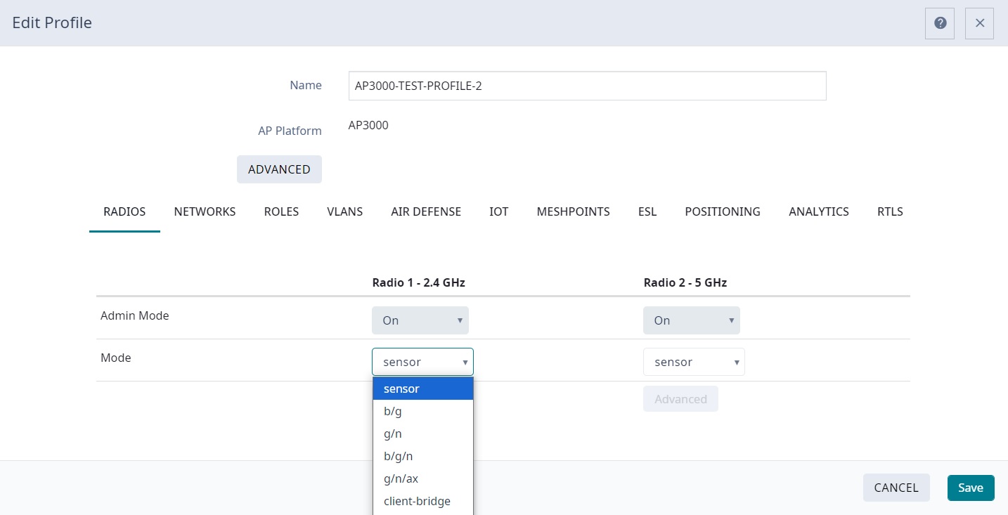Open the Mode dropdown for Radio 2
Viewport: 1008px width, 515px height.
(693, 361)
